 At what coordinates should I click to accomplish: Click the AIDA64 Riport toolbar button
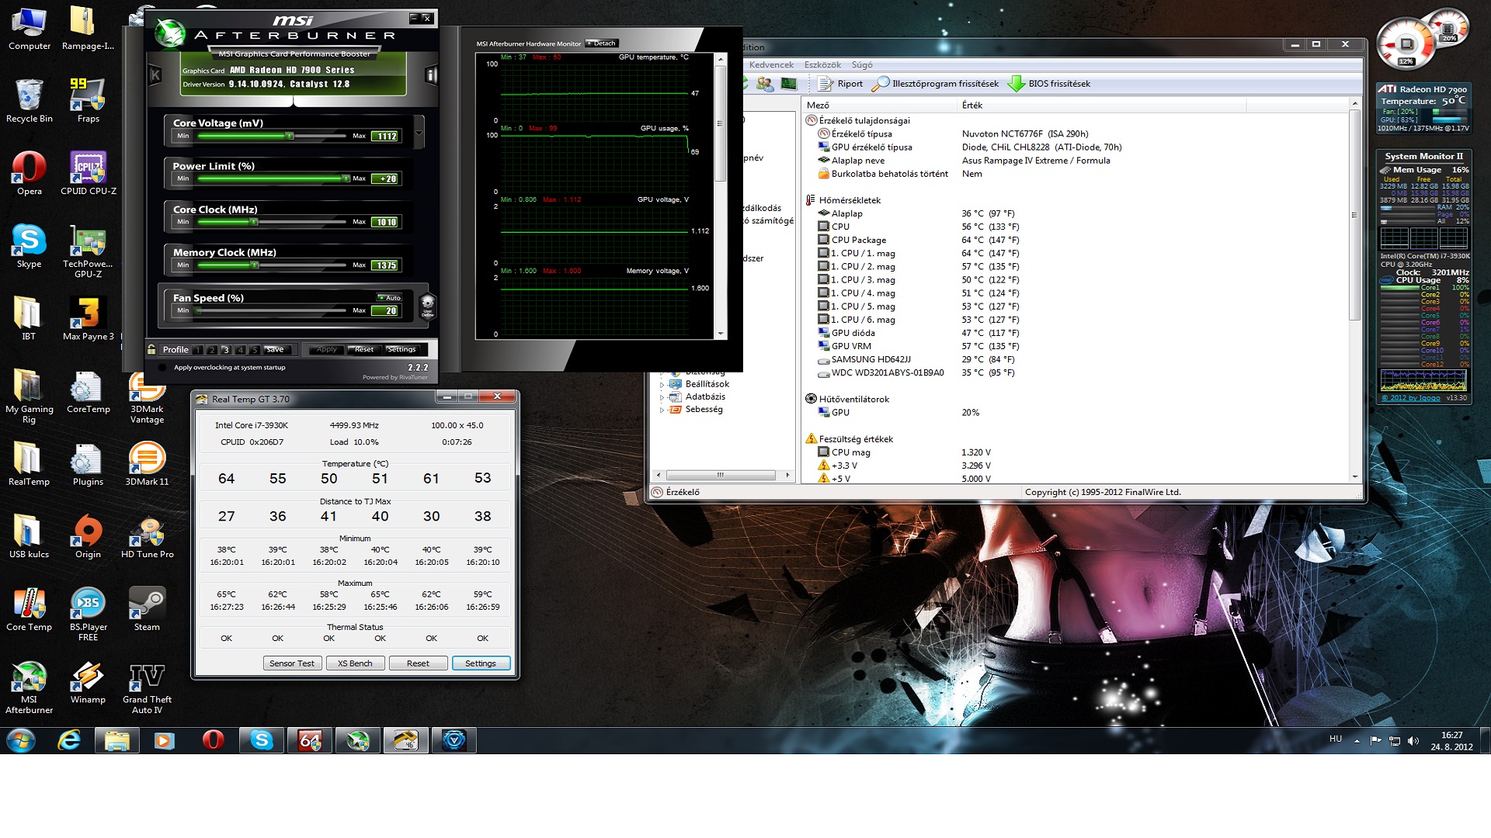click(x=840, y=84)
